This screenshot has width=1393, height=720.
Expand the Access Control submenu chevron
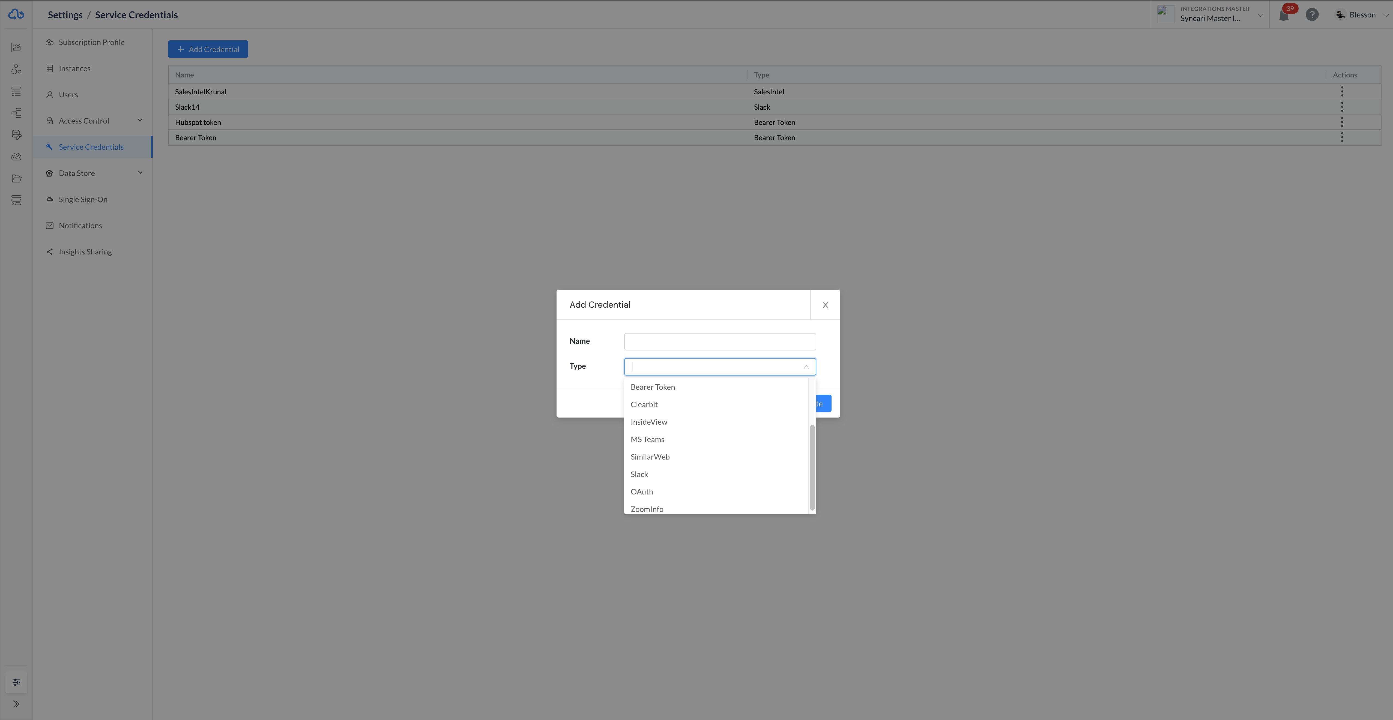coord(140,120)
